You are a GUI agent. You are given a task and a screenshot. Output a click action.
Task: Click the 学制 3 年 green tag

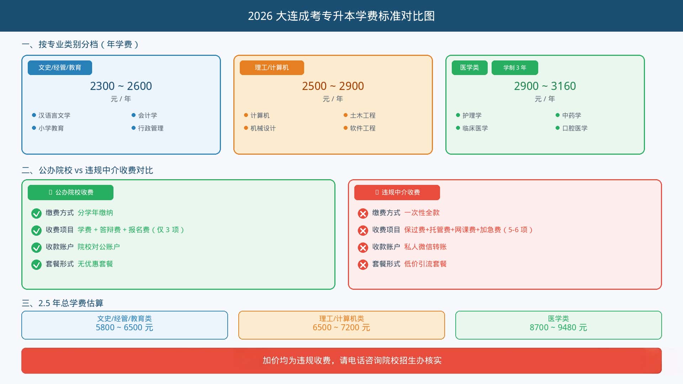(515, 68)
